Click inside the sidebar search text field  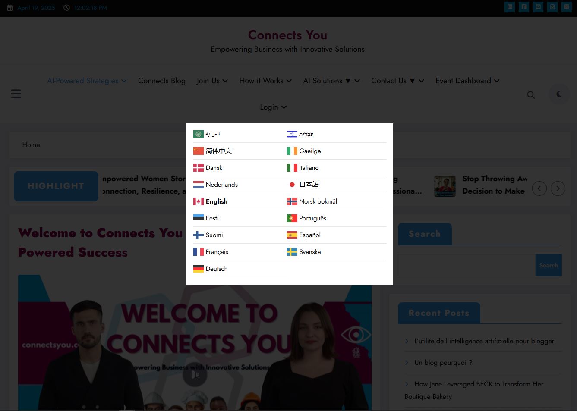pos(467,265)
